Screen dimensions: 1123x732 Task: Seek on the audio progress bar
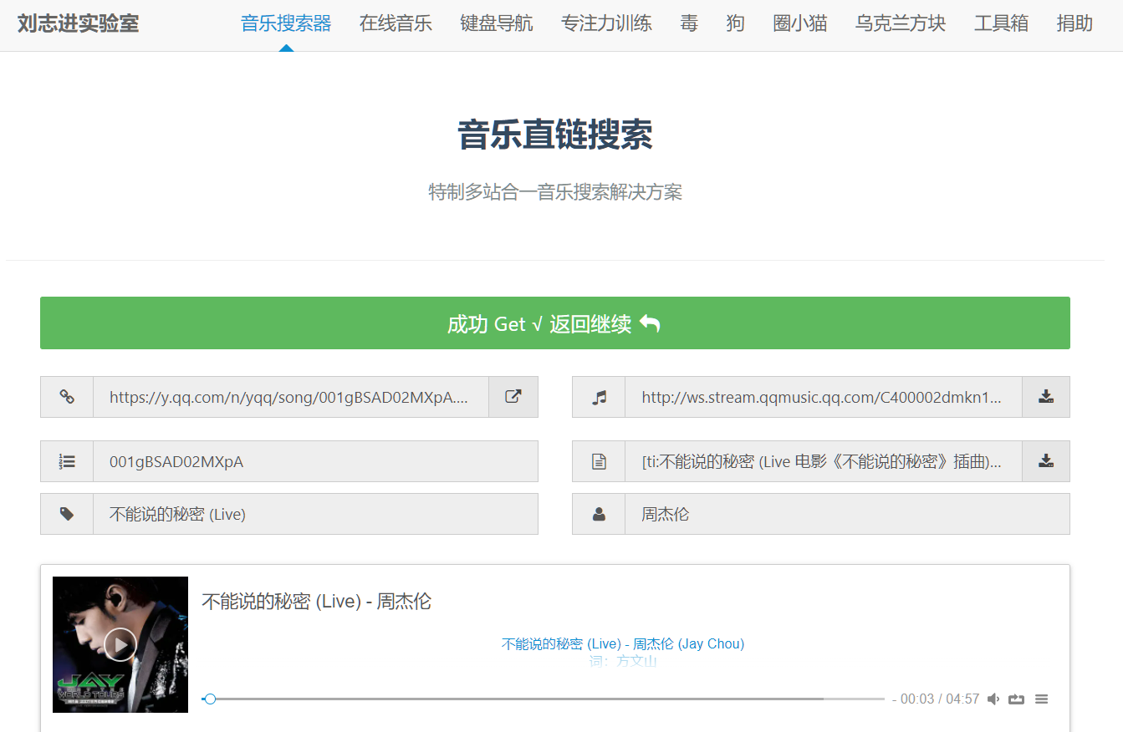pyautogui.click(x=543, y=699)
